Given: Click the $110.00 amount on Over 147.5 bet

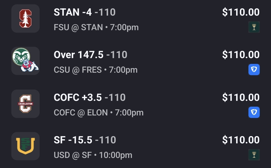Looking at the screenshot, I should click(241, 55).
